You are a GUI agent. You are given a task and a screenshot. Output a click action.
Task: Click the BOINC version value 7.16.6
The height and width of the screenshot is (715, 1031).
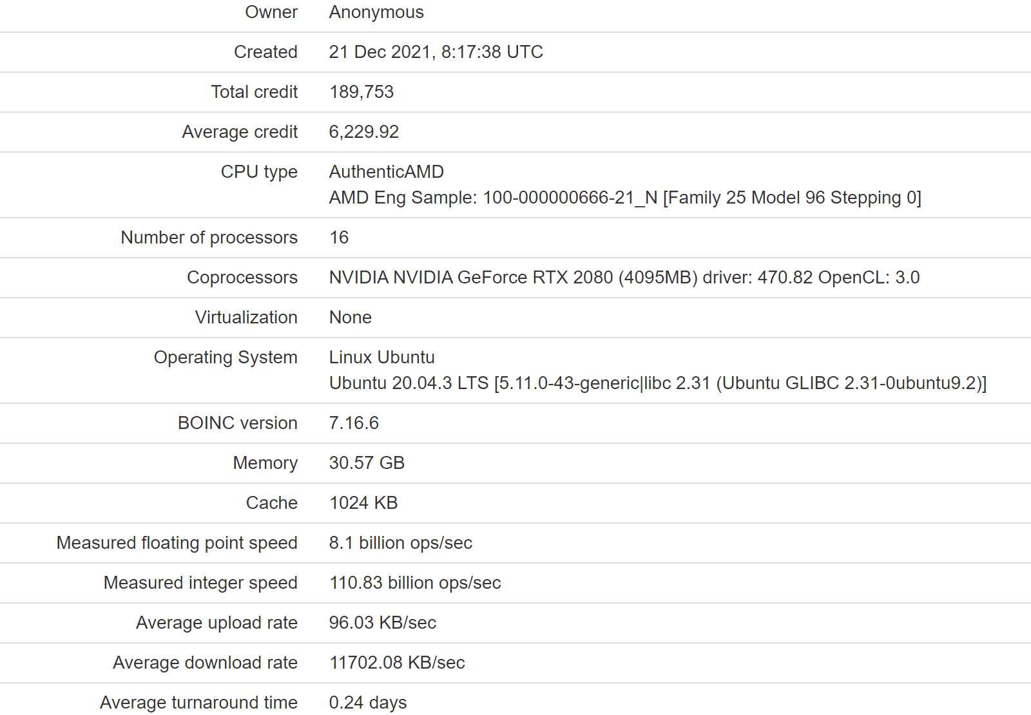354,423
